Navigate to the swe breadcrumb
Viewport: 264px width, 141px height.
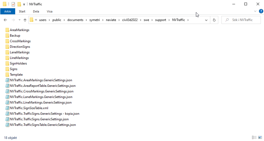146,20
